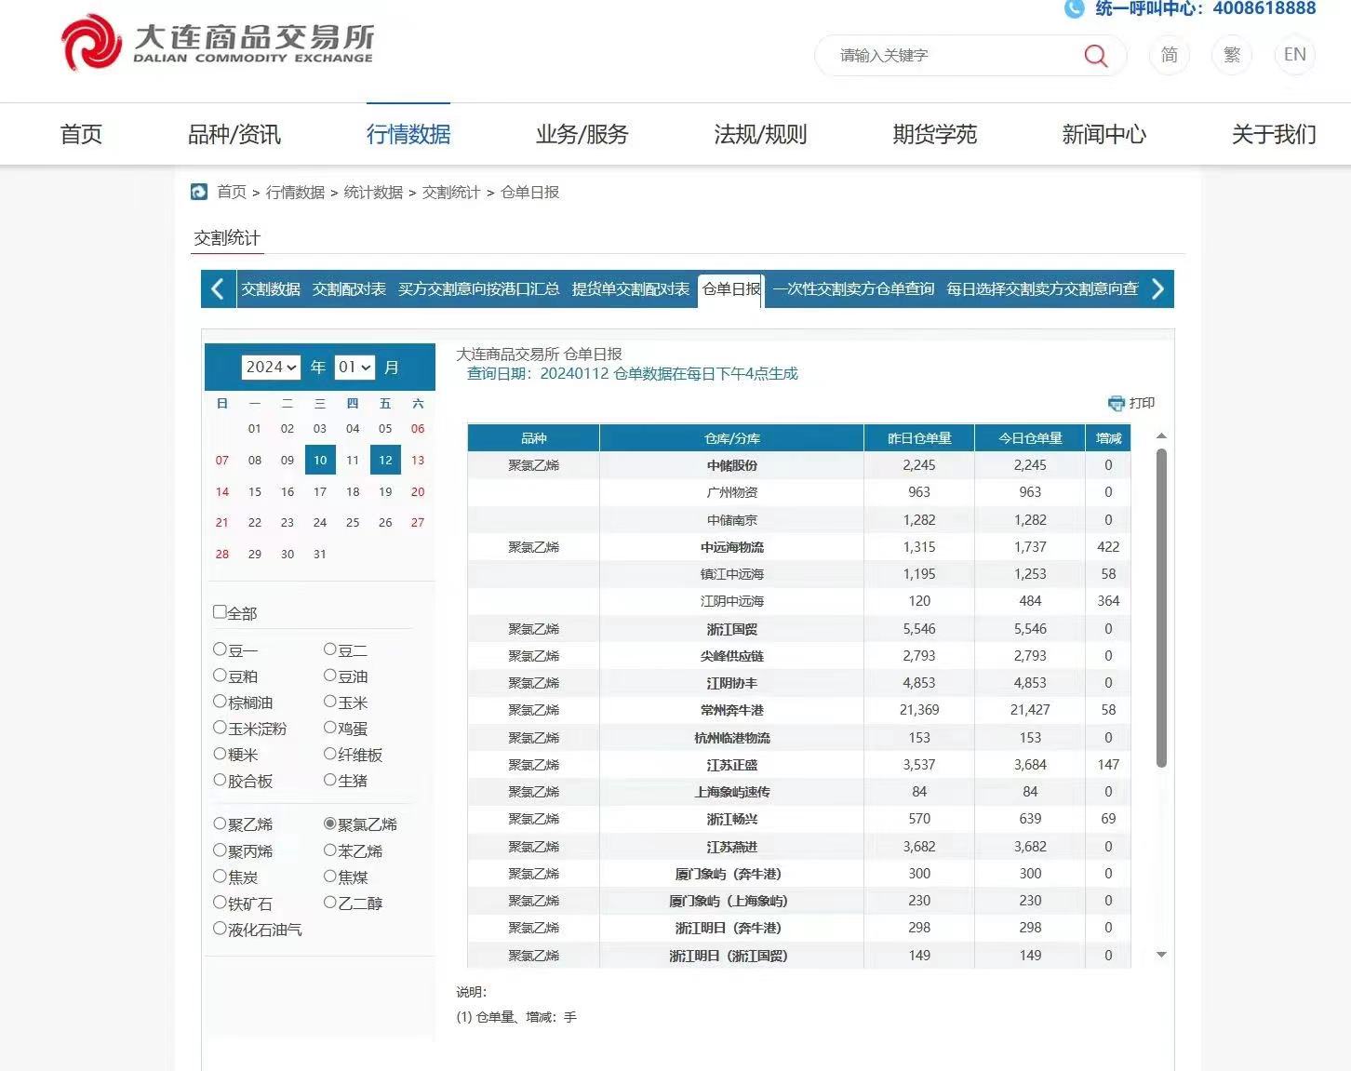
Task: Click the 统计数据 breadcrumb link
Action: [x=373, y=192]
